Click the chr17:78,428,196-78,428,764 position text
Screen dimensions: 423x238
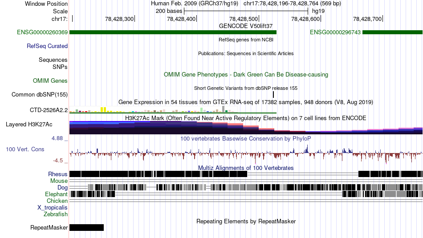[x=292, y=4]
